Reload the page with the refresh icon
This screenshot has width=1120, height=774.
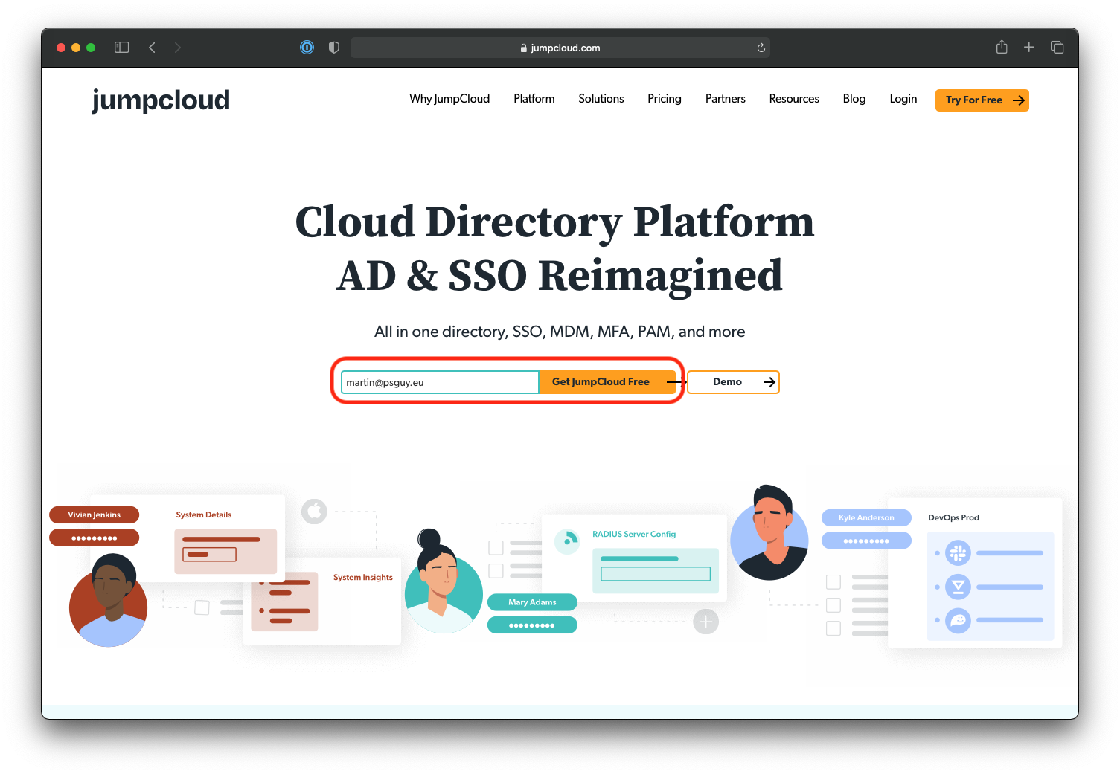(x=761, y=48)
